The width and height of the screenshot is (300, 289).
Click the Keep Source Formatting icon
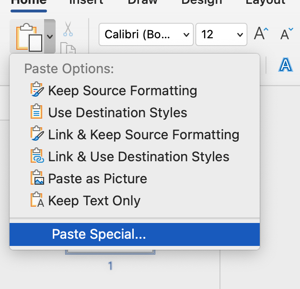tap(37, 90)
